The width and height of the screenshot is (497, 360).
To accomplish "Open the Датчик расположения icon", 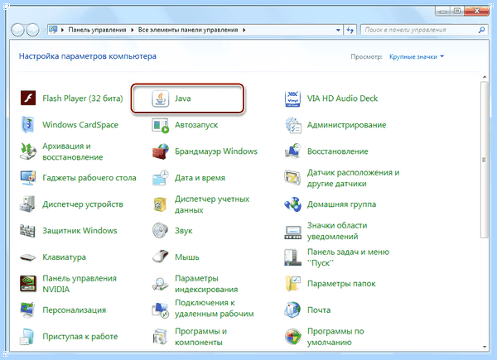I will pos(292,178).
